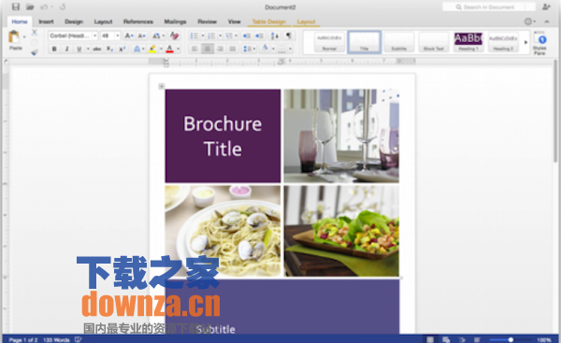Toggle italic formatting

coord(66,49)
